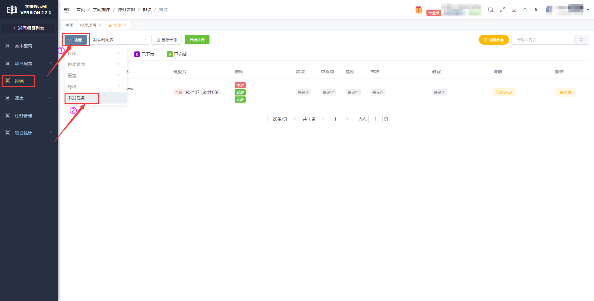The width and height of the screenshot is (594, 301).
Task: Click the 去排课 action button
Action: [x=565, y=92]
